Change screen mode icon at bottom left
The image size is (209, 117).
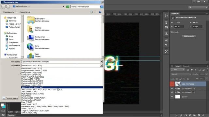(x=3, y=115)
